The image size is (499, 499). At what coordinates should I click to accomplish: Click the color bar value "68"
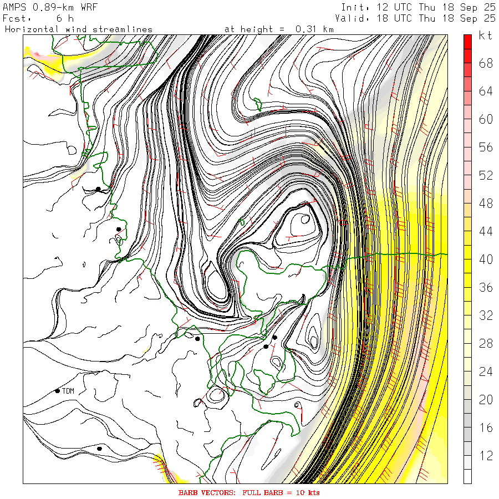coord(486,63)
